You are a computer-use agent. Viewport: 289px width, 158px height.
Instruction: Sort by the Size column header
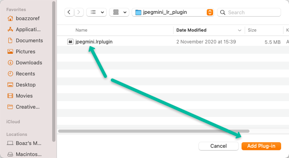[252, 30]
